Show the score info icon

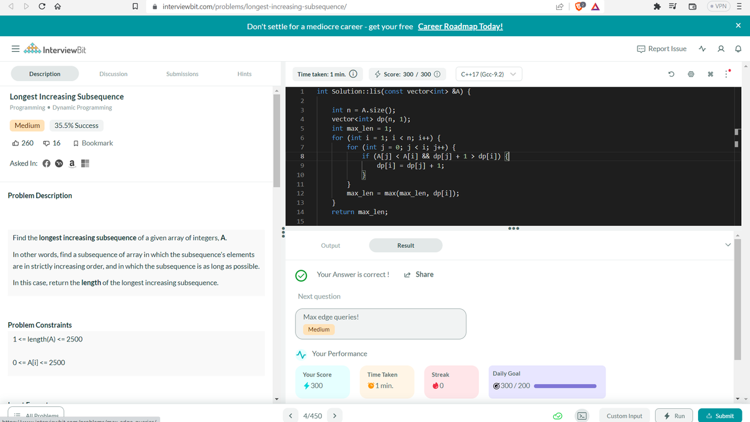click(437, 74)
